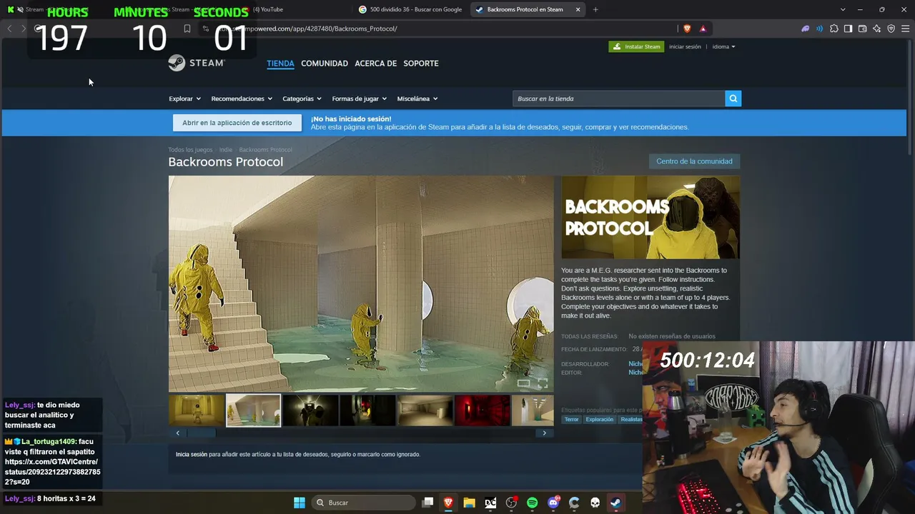The width and height of the screenshot is (915, 514).
Task: Select the empty beige room thumbnail
Action: click(x=425, y=410)
